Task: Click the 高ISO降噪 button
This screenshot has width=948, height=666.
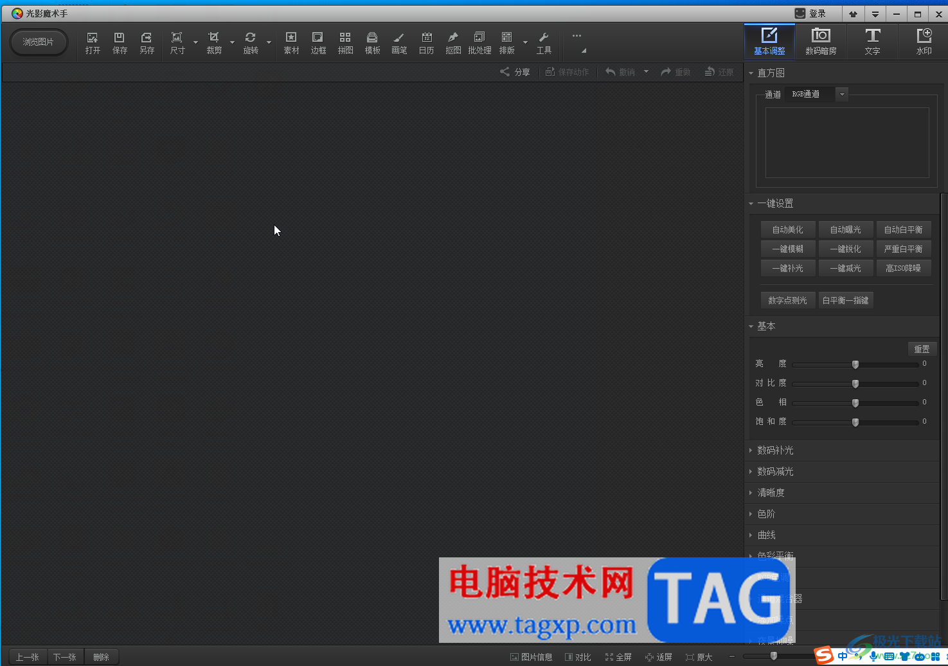Action: point(904,268)
